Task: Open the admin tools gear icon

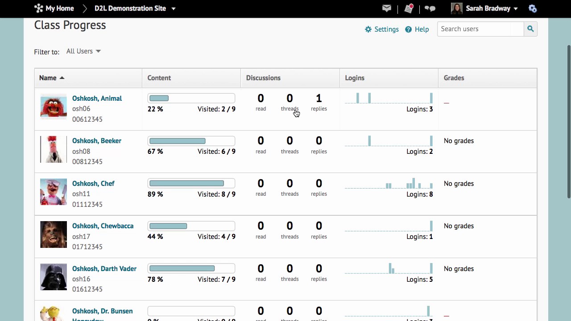Action: 533,8
